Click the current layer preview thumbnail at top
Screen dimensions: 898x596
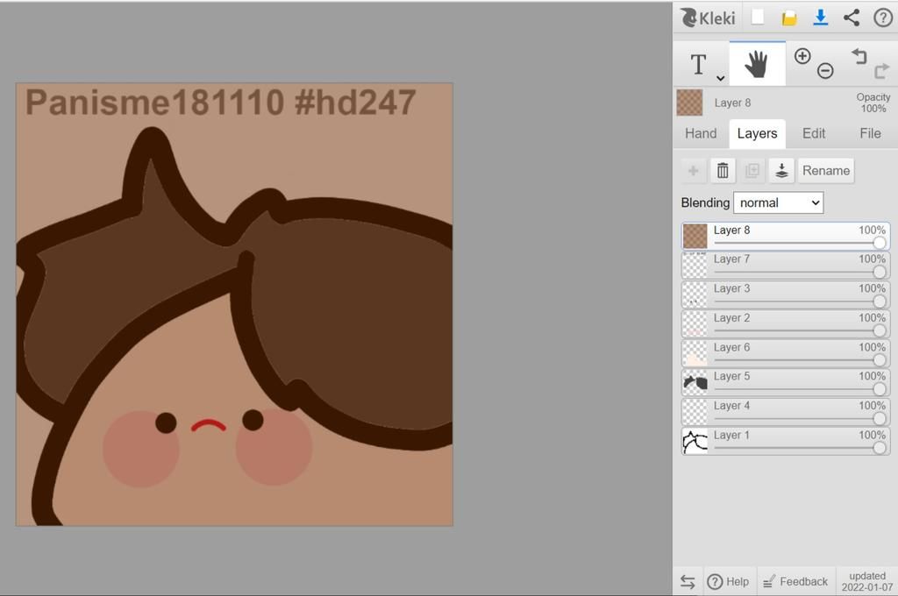(689, 103)
